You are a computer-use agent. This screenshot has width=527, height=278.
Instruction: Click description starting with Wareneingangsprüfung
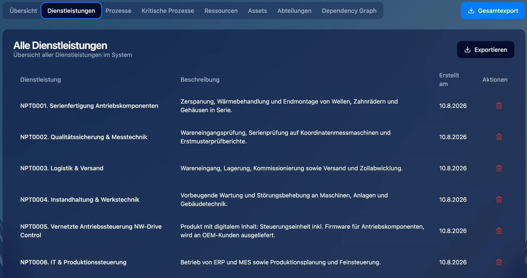point(285,137)
